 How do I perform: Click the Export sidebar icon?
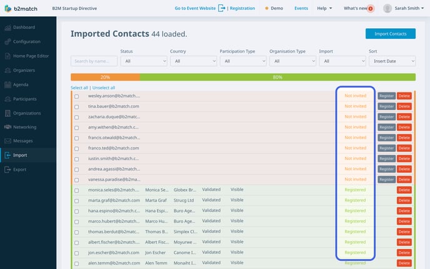(x=7, y=170)
